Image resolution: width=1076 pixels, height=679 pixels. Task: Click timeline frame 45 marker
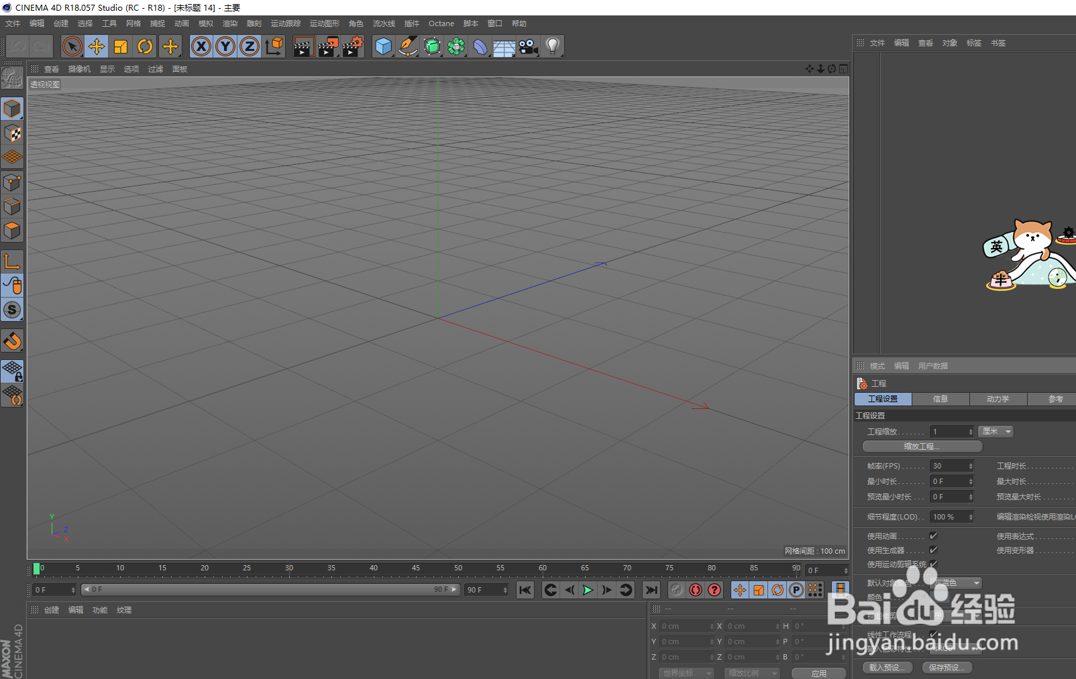coord(416,568)
